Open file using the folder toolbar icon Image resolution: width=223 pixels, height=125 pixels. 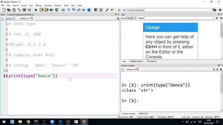(9, 10)
